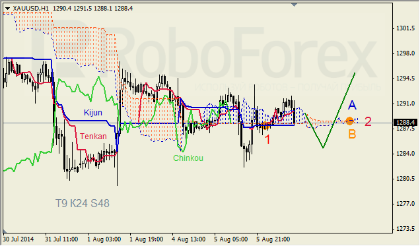
Task: Click the XAUUSD,H1 symbol title
Action: pos(31,9)
